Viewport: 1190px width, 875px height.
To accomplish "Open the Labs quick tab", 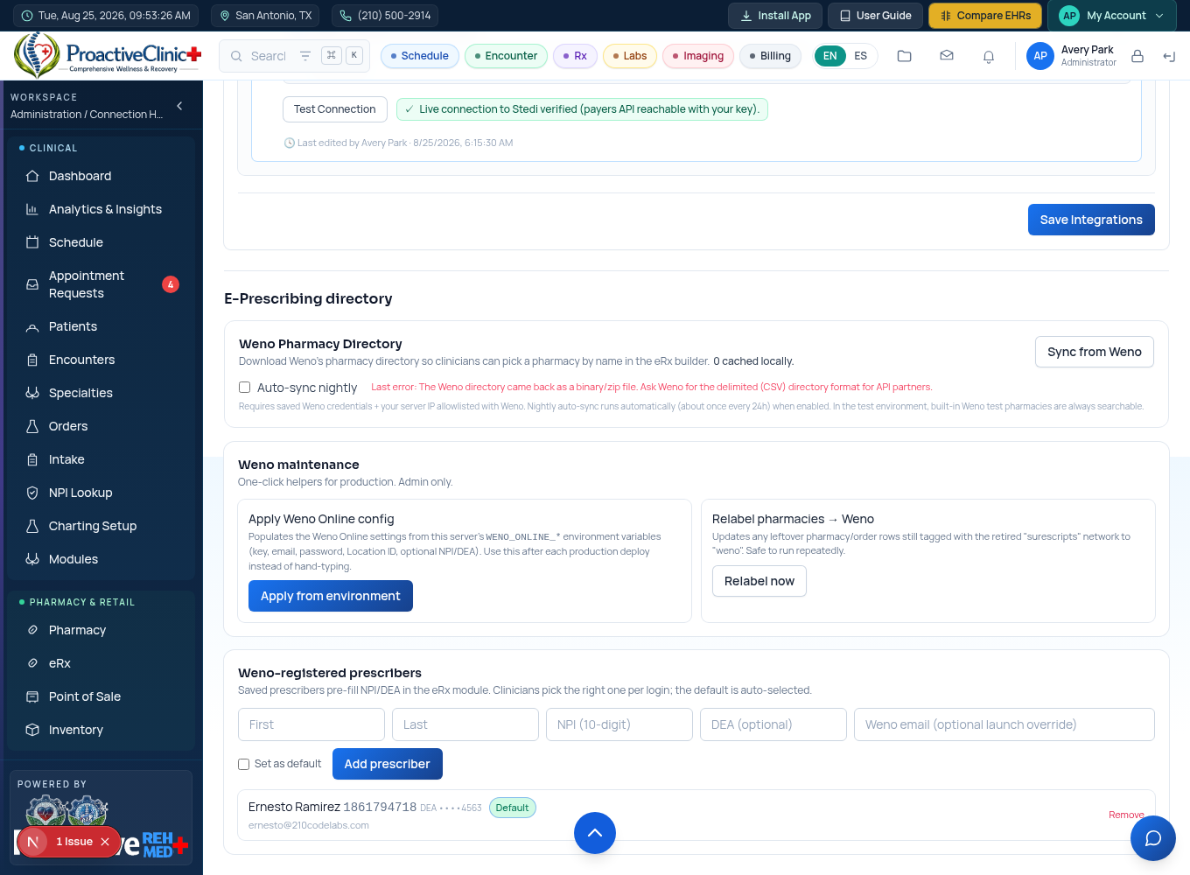I will click(630, 56).
